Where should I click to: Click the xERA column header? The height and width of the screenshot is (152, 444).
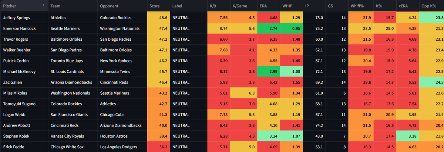408,6
